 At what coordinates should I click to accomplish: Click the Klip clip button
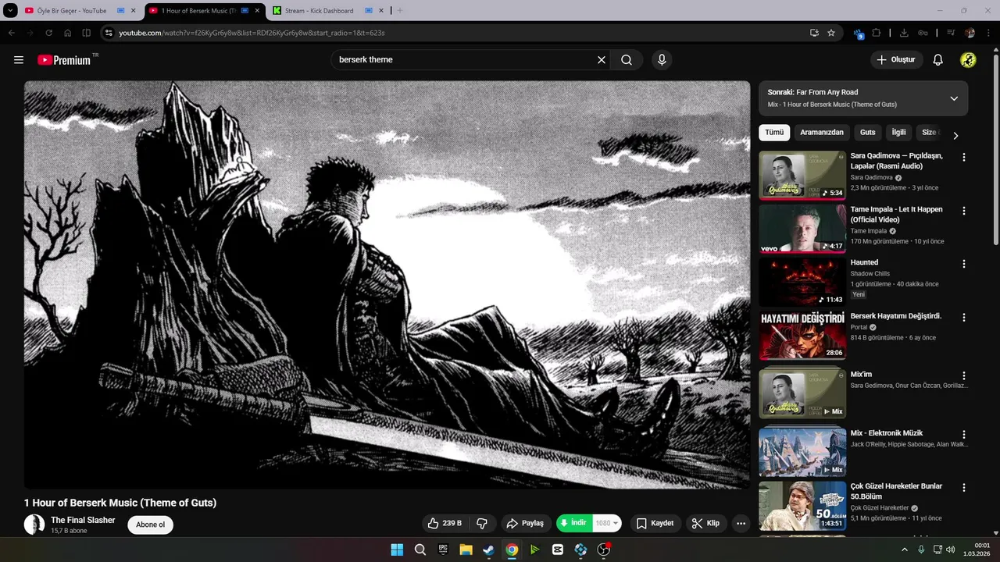(x=705, y=523)
